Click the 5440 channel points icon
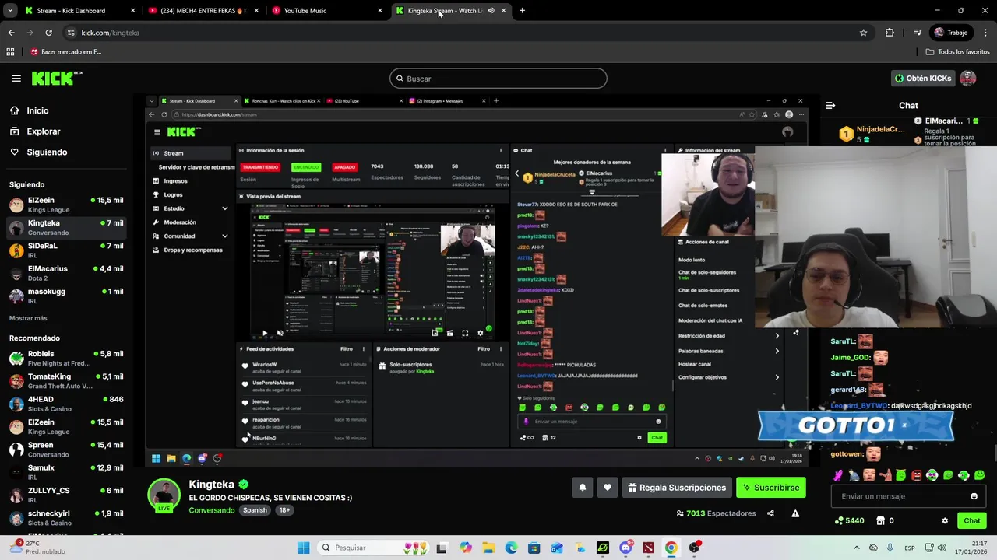This screenshot has width=997, height=560. pyautogui.click(x=840, y=520)
